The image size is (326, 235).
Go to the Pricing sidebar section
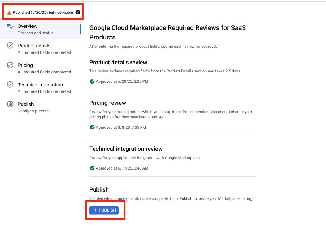pos(40,68)
